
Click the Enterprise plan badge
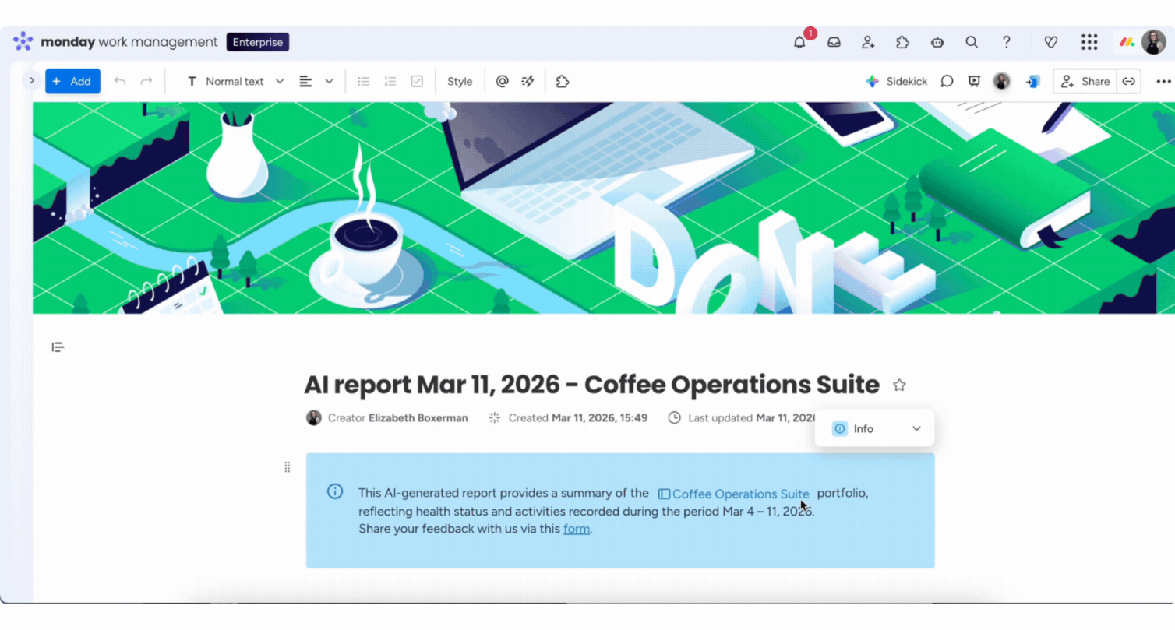coord(258,42)
